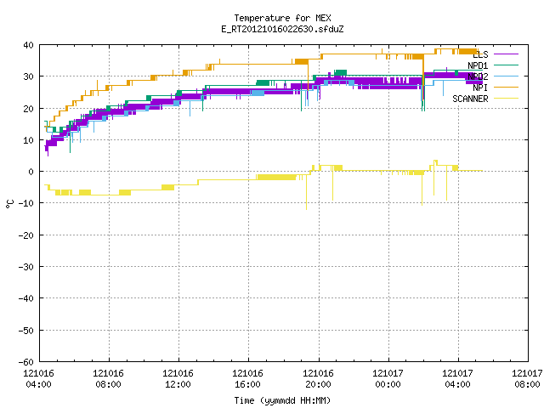Click the y-axis label 10
This screenshot has height=408, width=544.
coord(28,140)
